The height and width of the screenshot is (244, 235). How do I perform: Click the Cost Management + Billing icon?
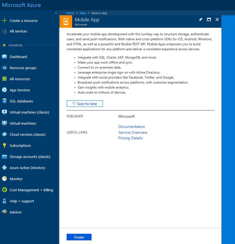coord(4,190)
